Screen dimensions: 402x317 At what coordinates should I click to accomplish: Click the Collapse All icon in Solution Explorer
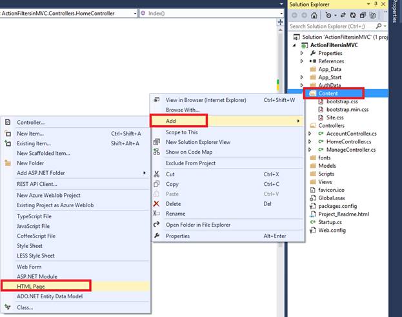(363, 15)
